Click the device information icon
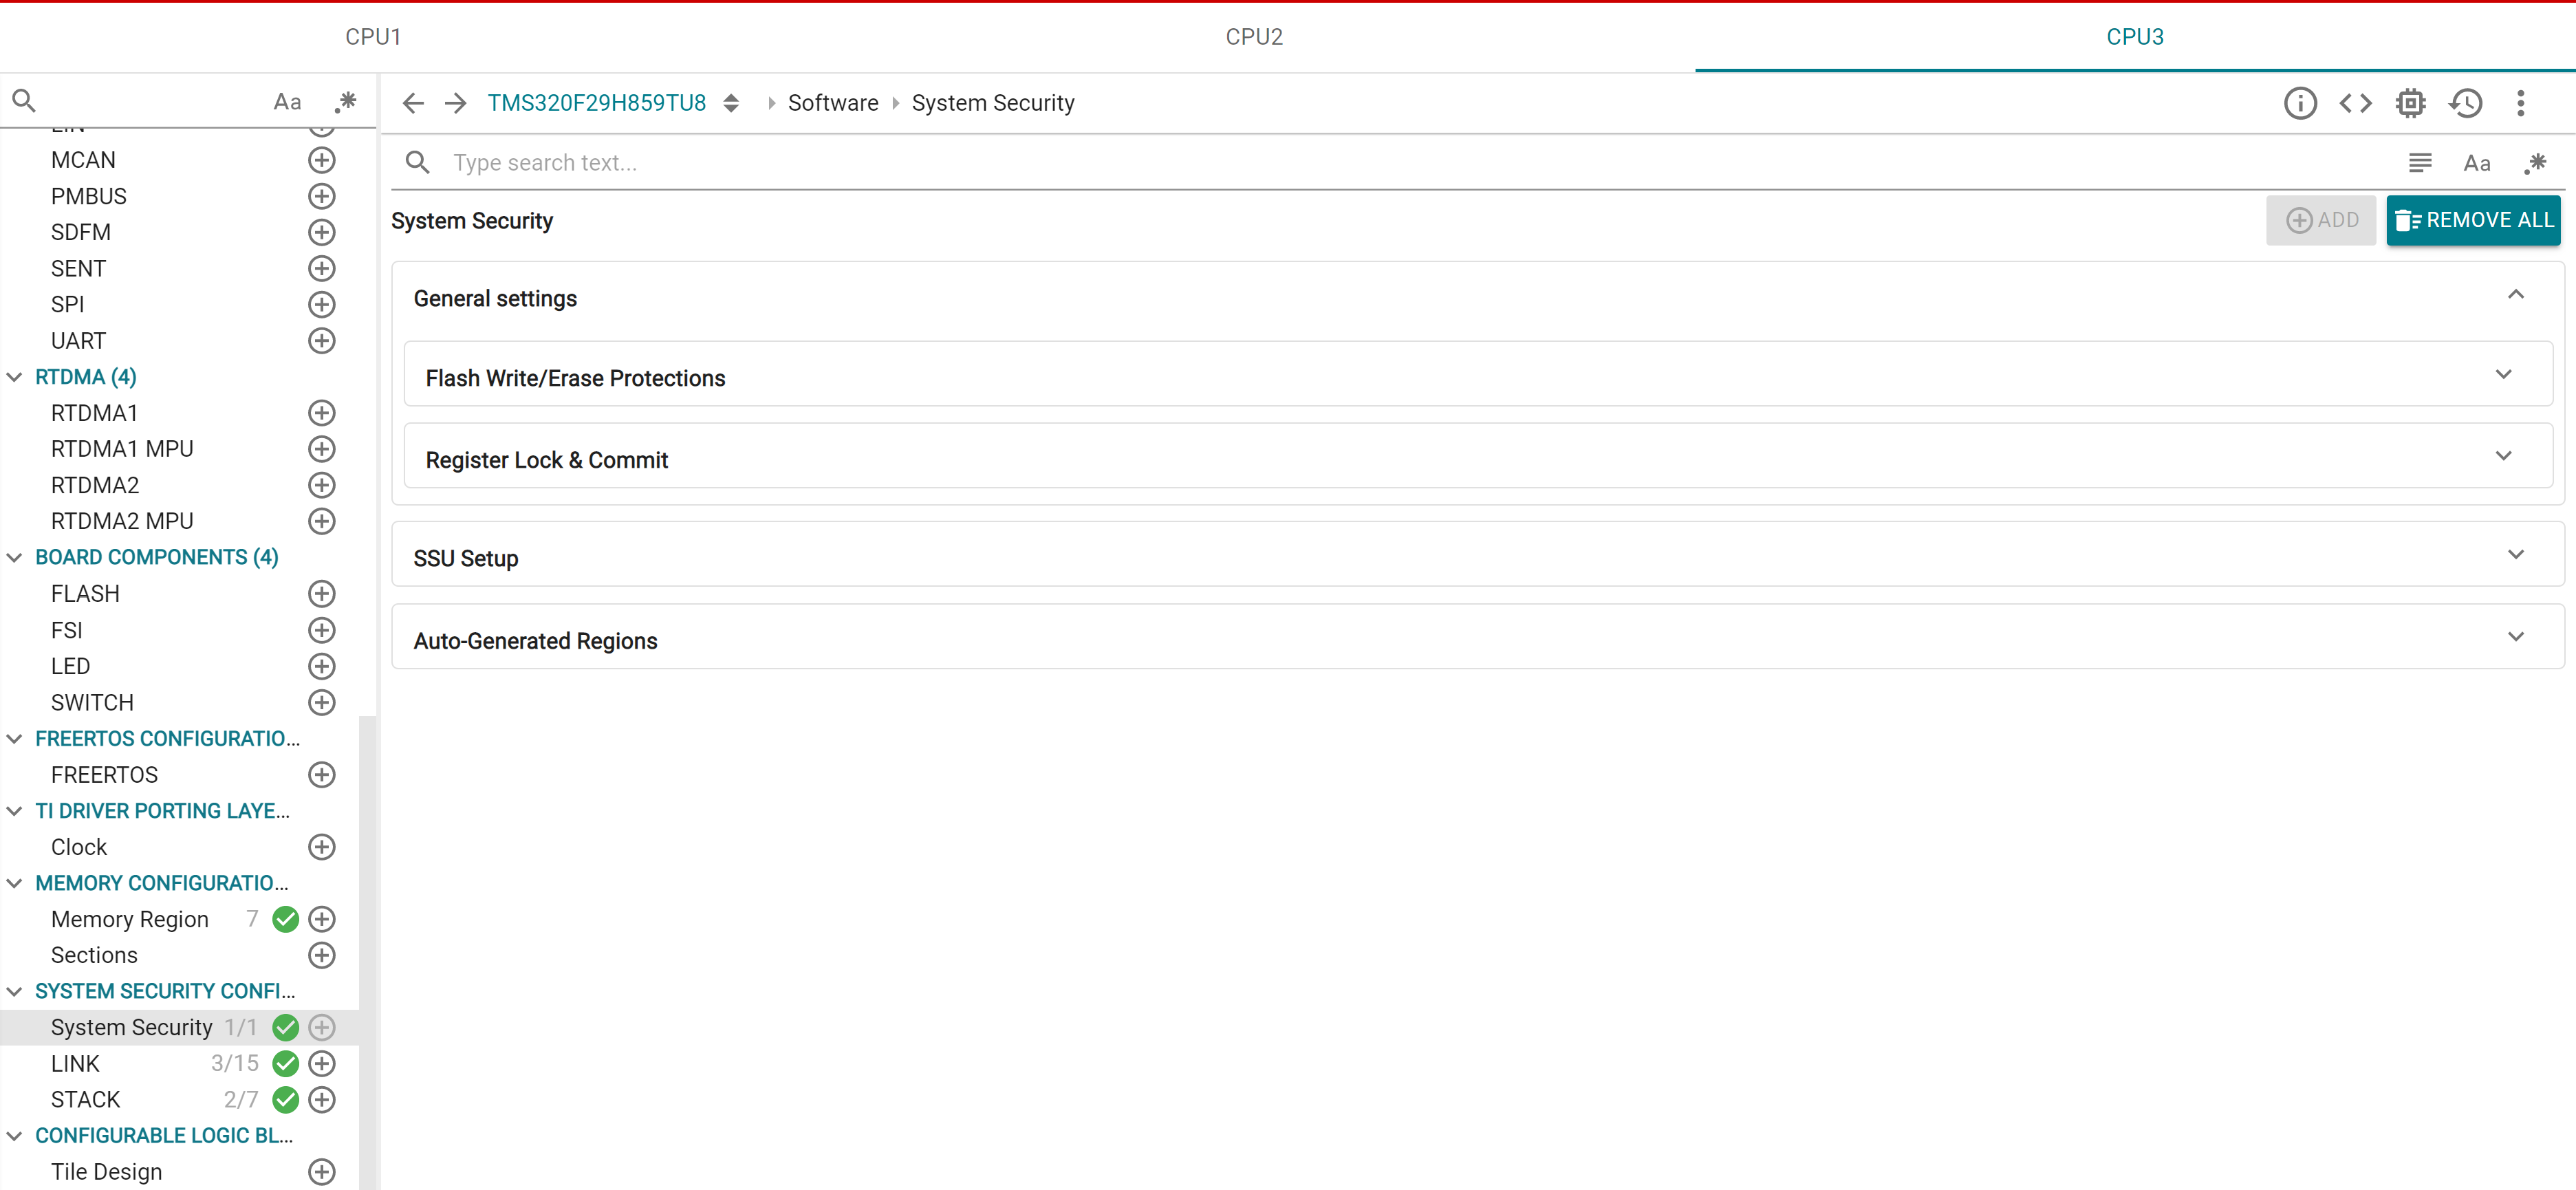 point(2301,102)
